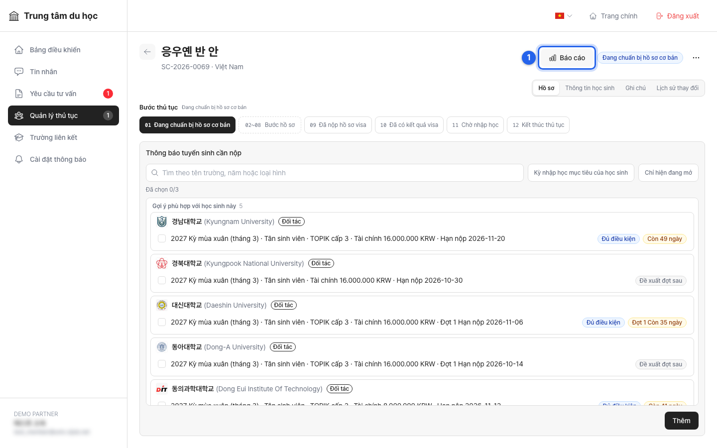Open Cài đặt thông báo bell icon
Screen dimensions: 717x448
[19, 159]
